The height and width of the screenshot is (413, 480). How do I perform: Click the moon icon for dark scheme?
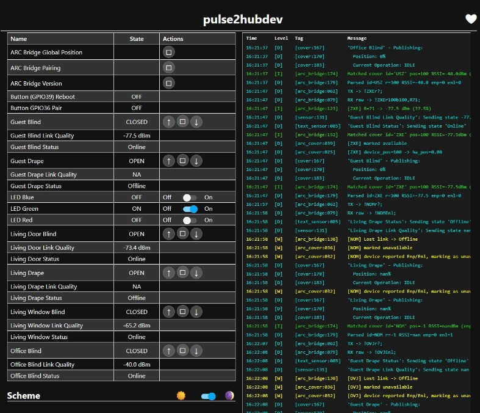click(x=229, y=396)
